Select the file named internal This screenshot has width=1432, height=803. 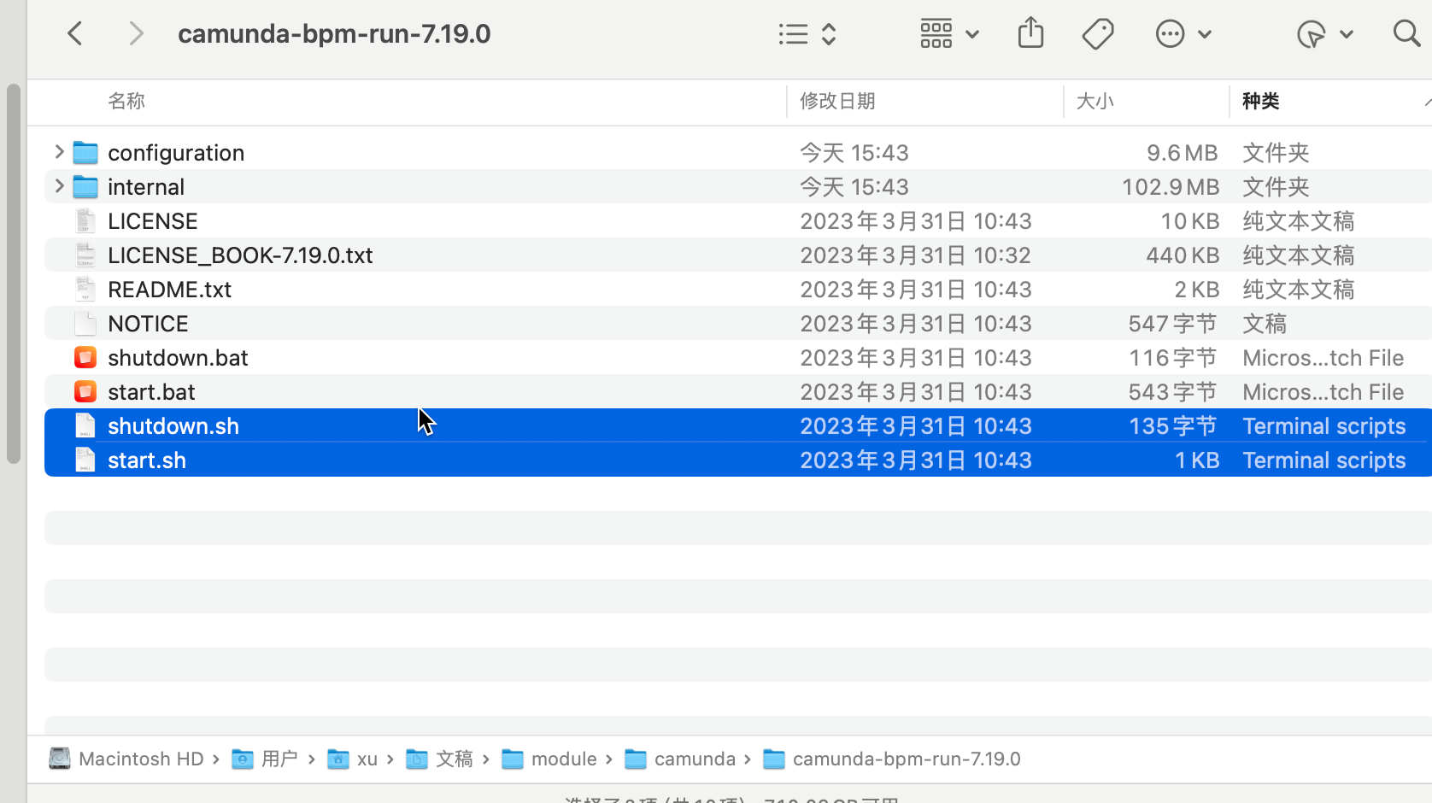[x=146, y=187]
